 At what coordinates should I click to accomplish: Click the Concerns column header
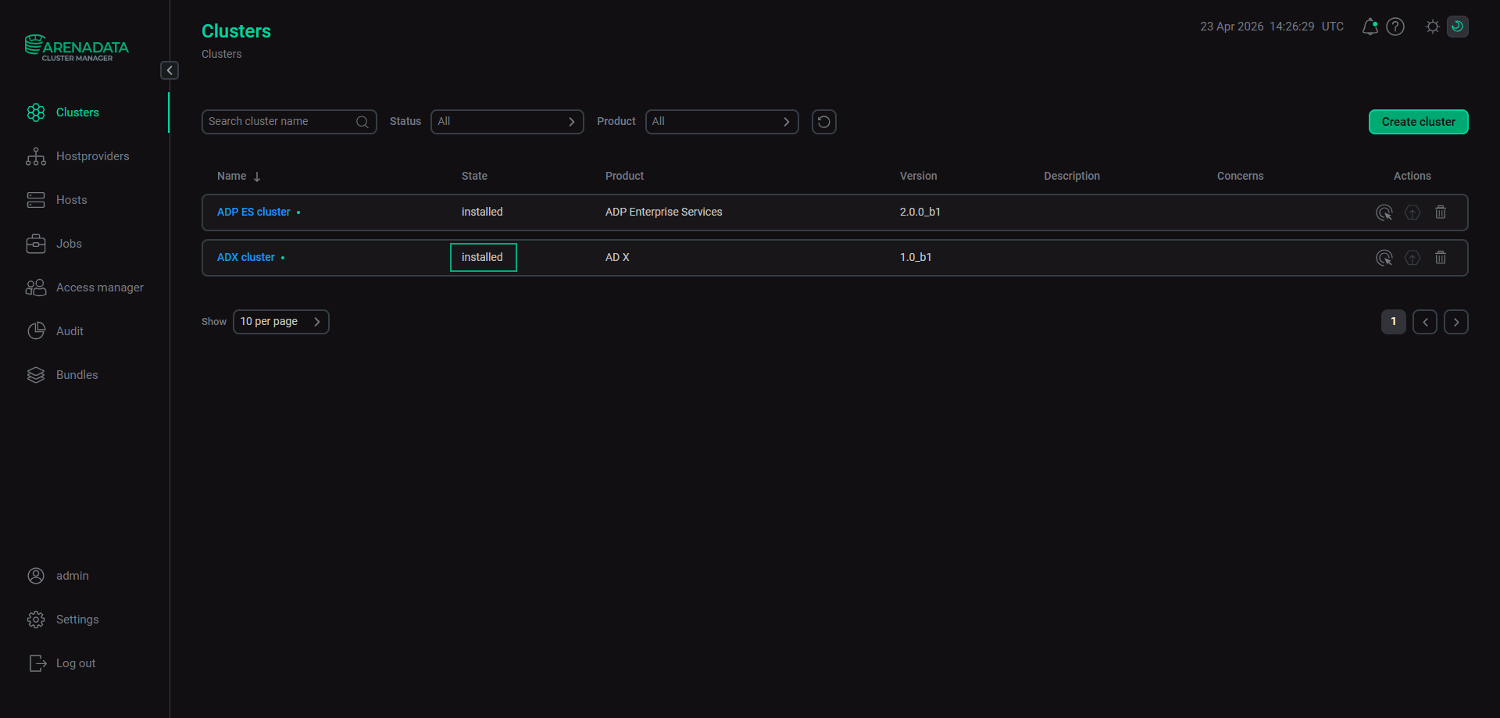pos(1241,177)
